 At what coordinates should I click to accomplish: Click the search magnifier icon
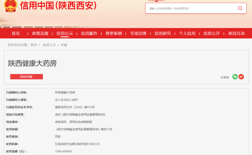240,8
